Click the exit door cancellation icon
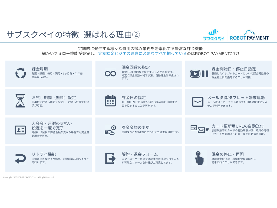Viewport: 277px width, 208px height. pyautogui.click(x=110, y=158)
